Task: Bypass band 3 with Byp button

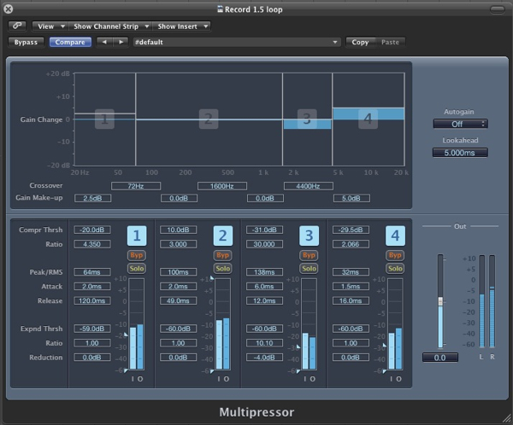Action: [x=309, y=255]
